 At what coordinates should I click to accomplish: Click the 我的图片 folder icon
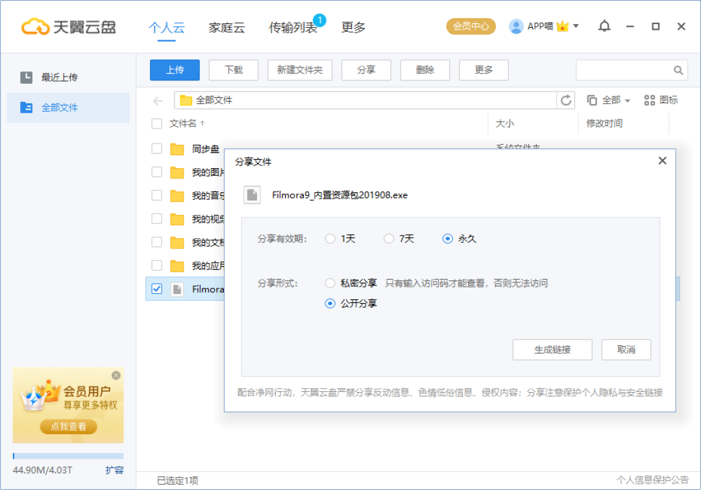coord(177,171)
